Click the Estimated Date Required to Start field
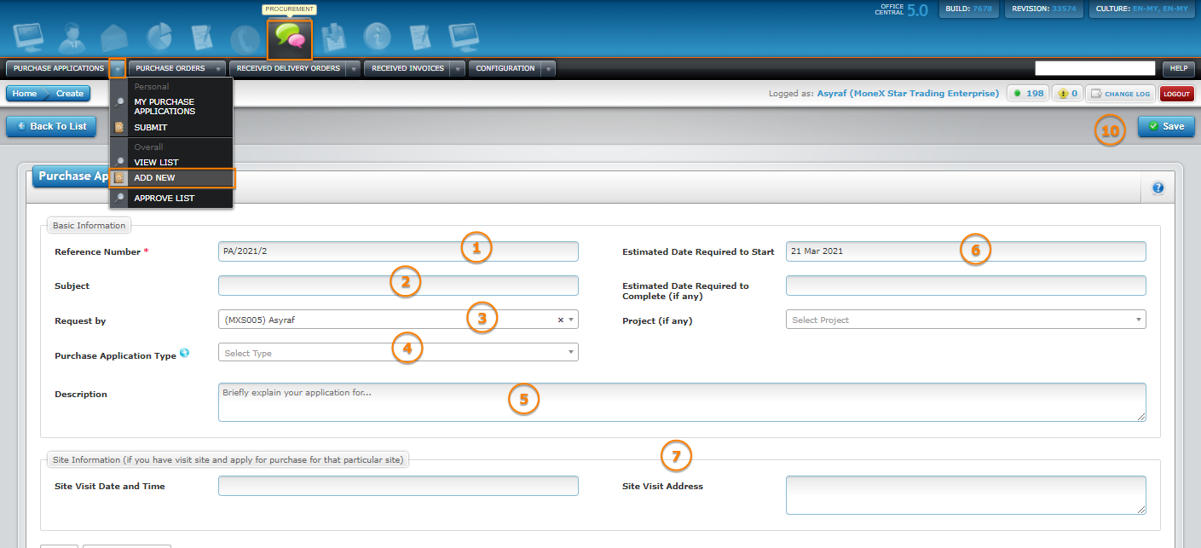The width and height of the screenshot is (1201, 548). (966, 251)
